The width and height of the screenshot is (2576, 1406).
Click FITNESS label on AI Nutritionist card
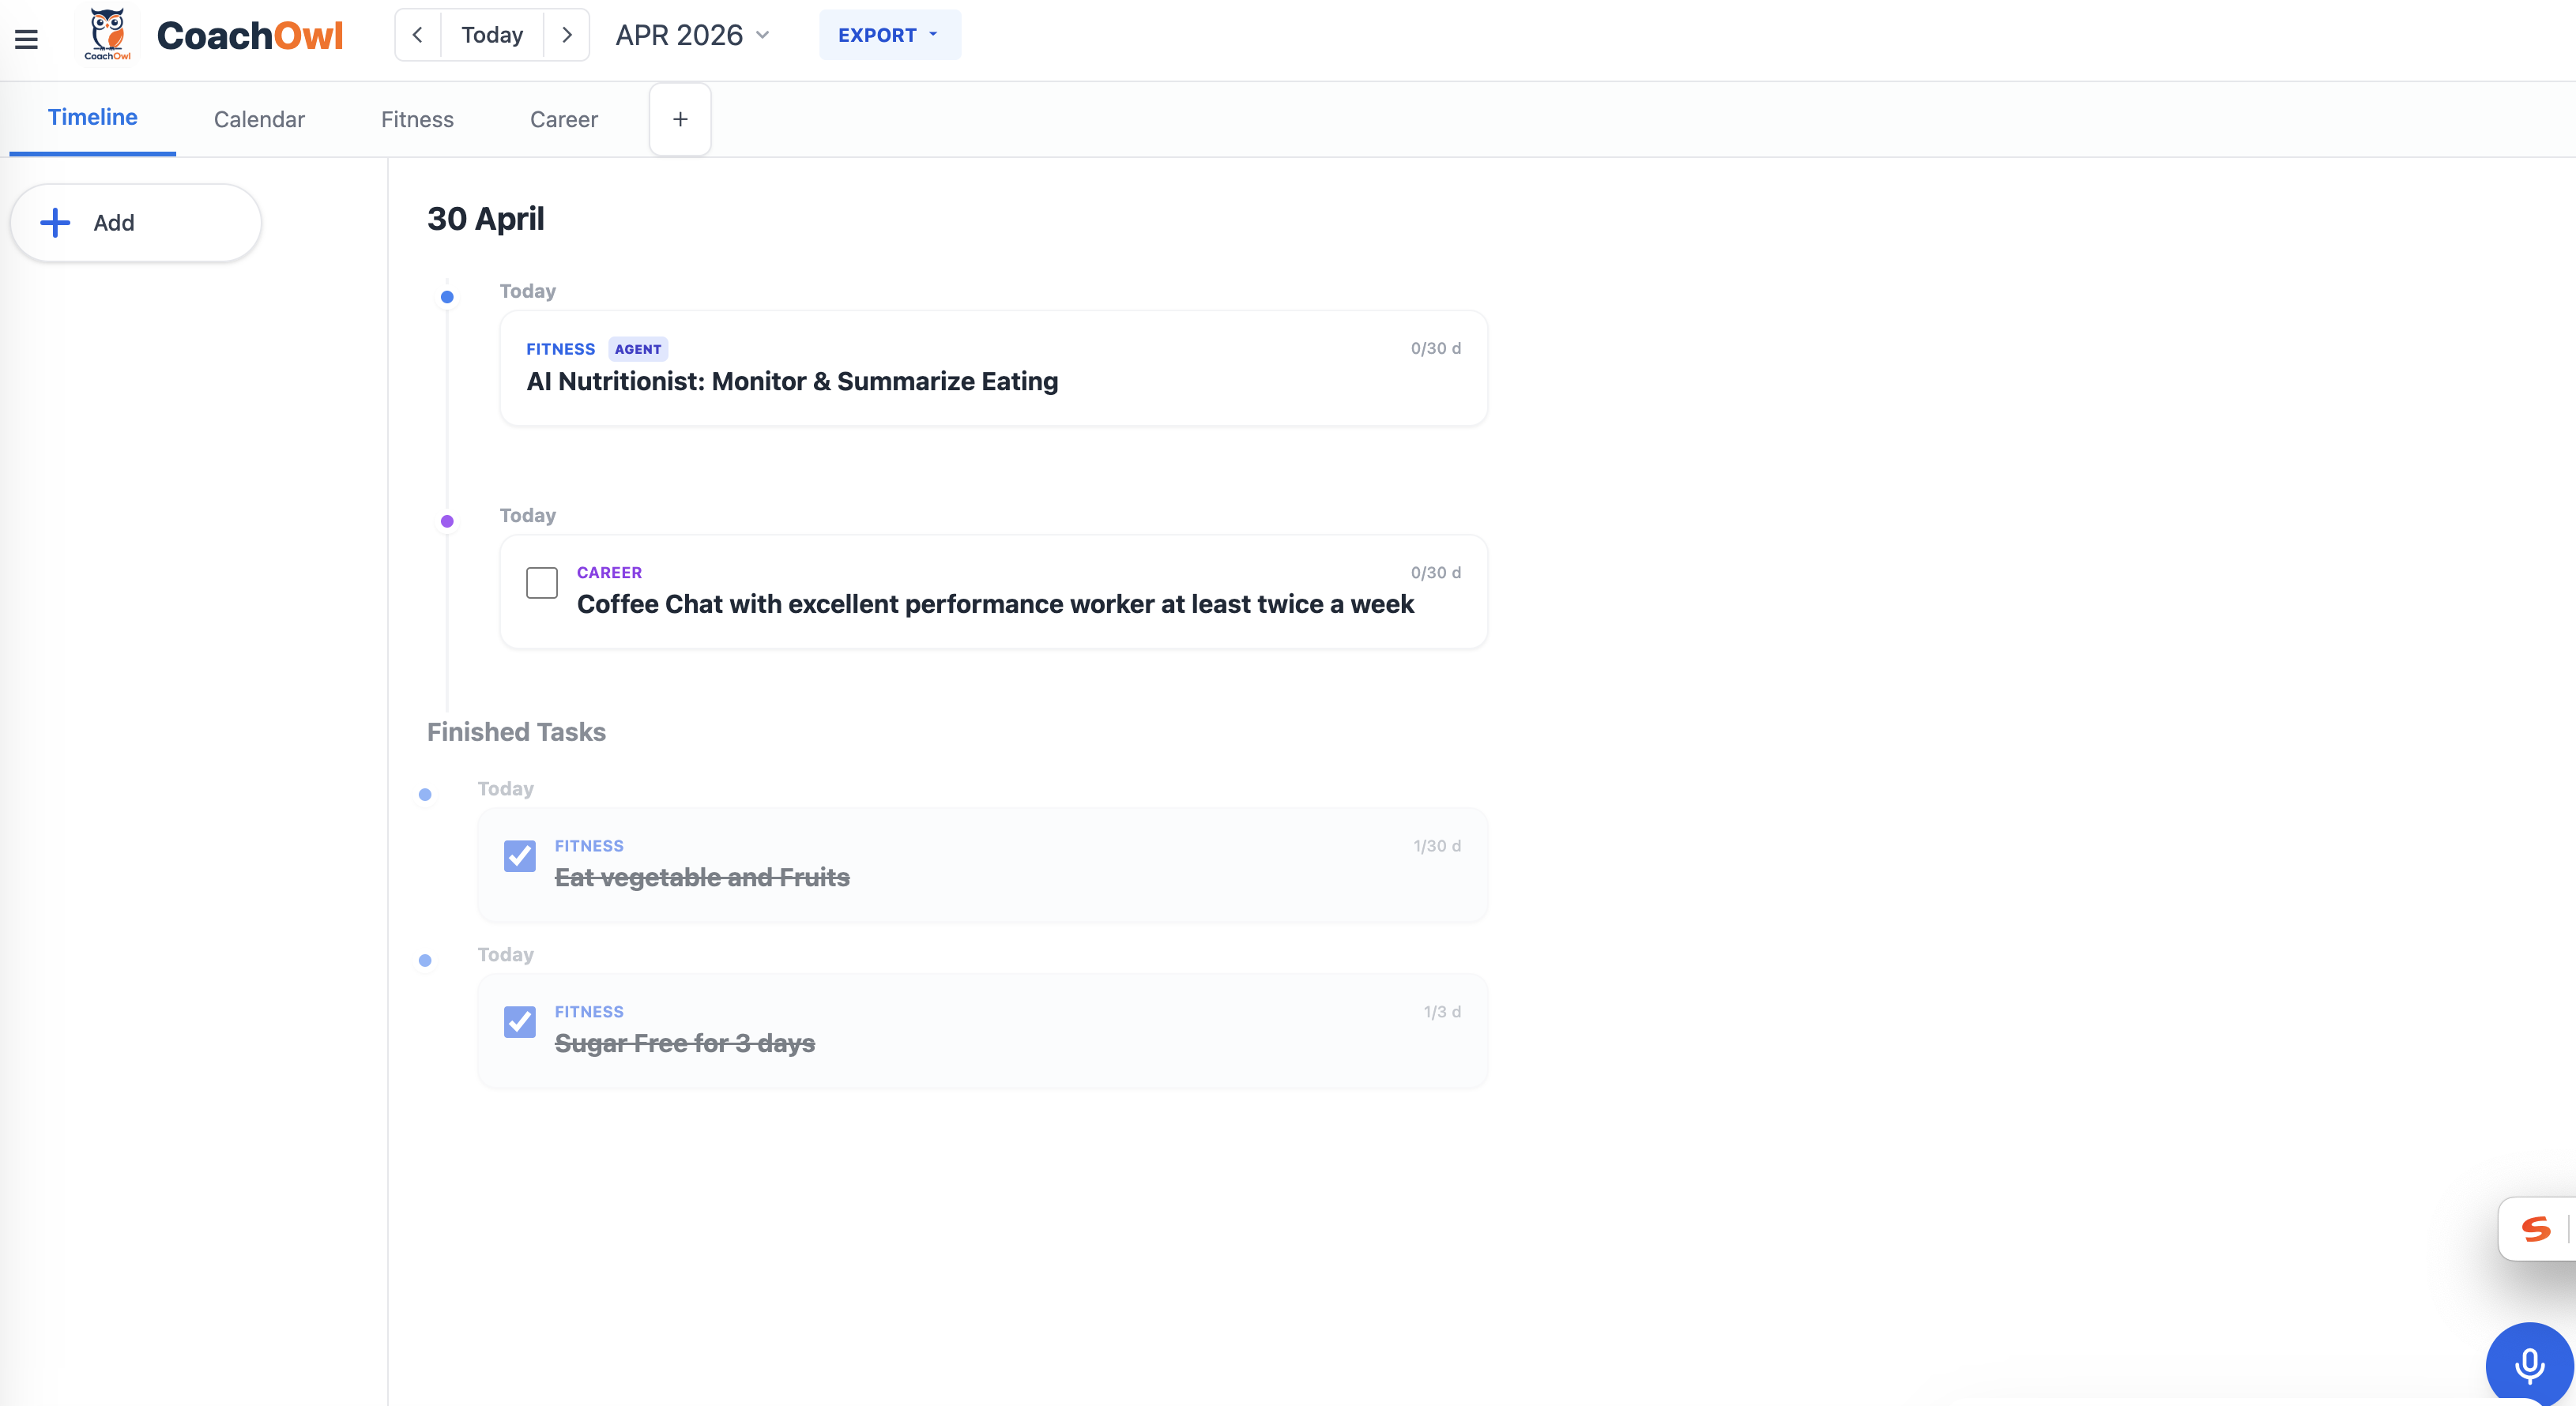[560, 349]
